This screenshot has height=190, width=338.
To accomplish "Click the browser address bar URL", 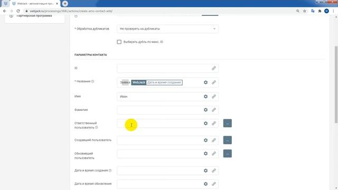I will coord(71,11).
